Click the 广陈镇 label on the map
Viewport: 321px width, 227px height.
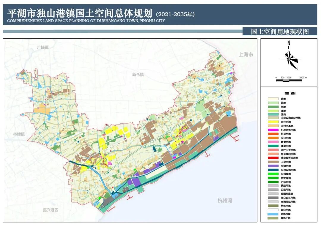[x=43, y=47]
